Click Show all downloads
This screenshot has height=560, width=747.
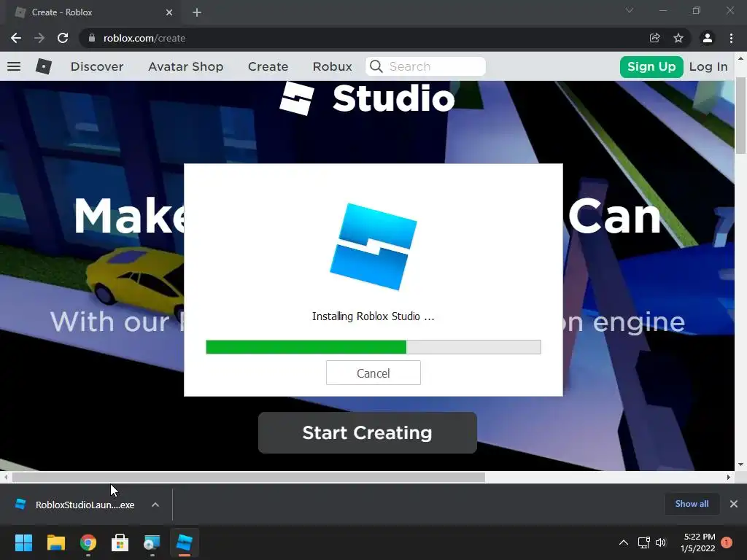[x=692, y=504]
